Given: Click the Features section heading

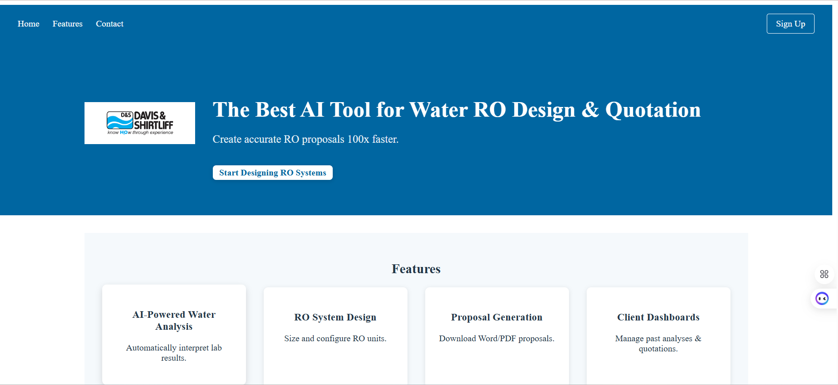Looking at the screenshot, I should pyautogui.click(x=416, y=269).
